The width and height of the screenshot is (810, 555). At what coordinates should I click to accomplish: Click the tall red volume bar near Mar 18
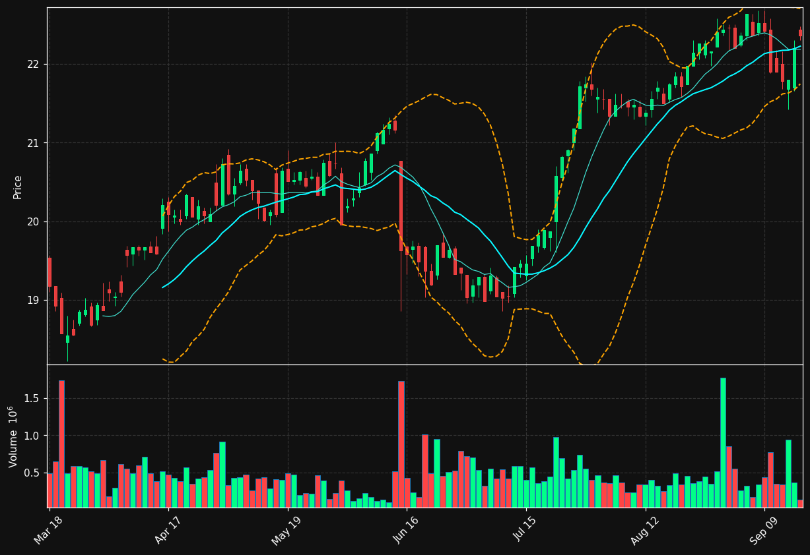point(61,444)
